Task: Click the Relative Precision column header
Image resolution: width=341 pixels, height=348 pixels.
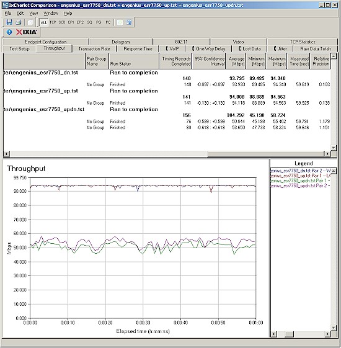Action: point(321,61)
